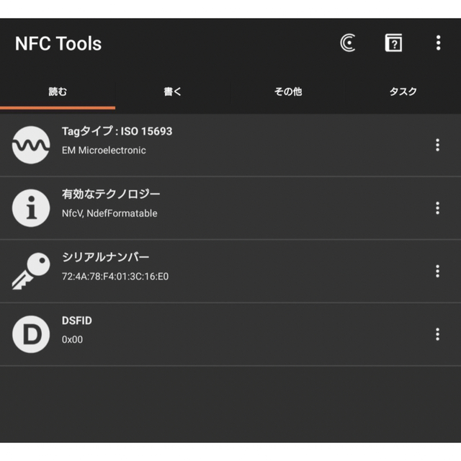Select the Tagタイプ : ISO 15693 title
Image resolution: width=461 pixels, height=461 pixels.
[117, 131]
